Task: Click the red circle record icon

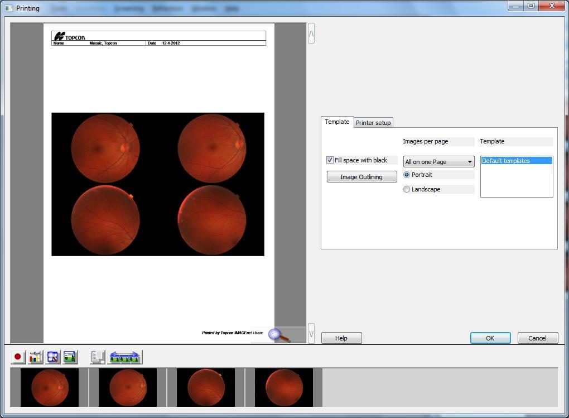Action: [18, 357]
